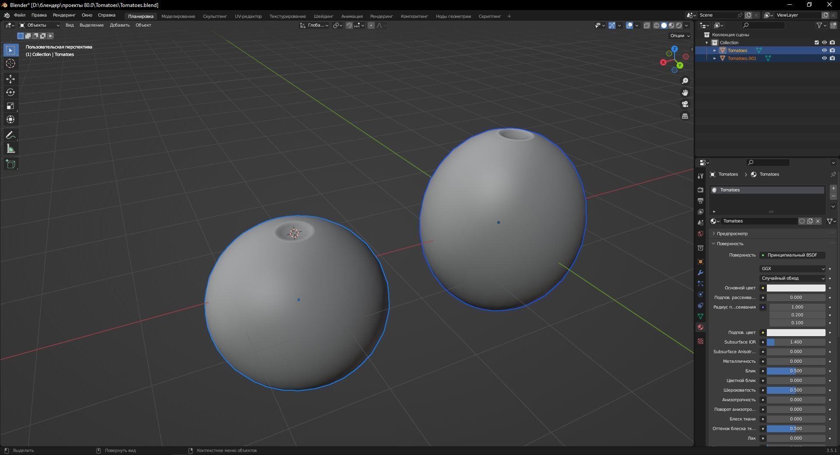Collapse the Collection tree in the outliner

coord(707,42)
